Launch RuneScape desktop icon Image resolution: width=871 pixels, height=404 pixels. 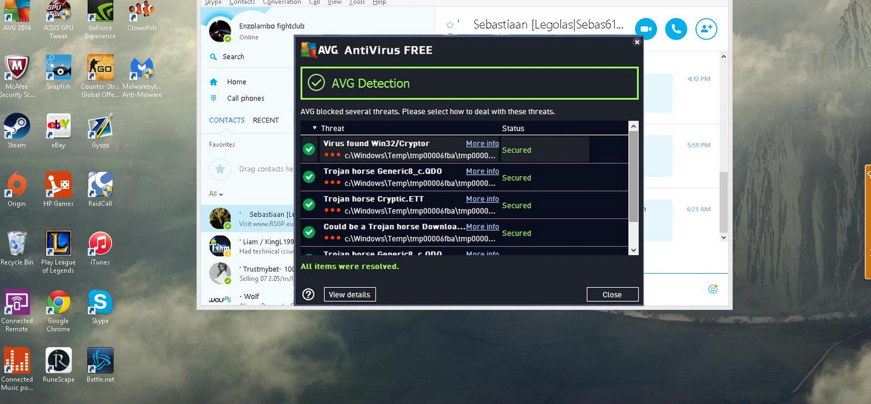(59, 365)
